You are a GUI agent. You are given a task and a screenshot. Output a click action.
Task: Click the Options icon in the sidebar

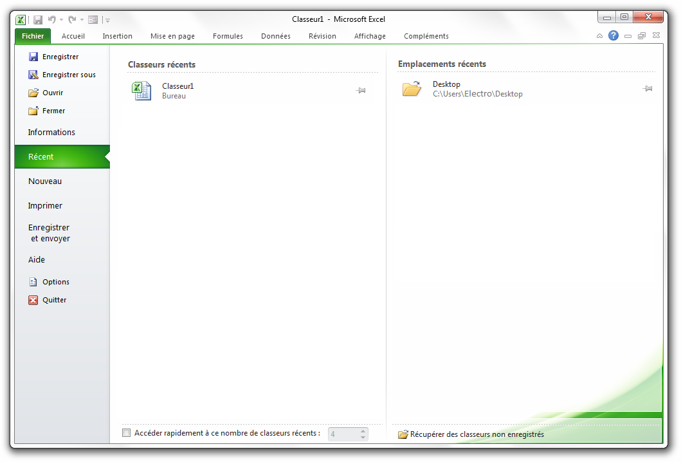click(33, 282)
